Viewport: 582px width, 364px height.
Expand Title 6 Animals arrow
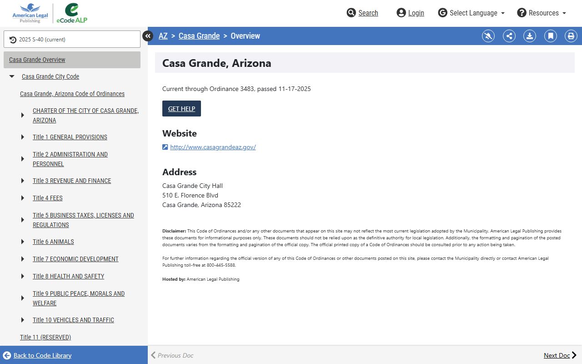23,242
